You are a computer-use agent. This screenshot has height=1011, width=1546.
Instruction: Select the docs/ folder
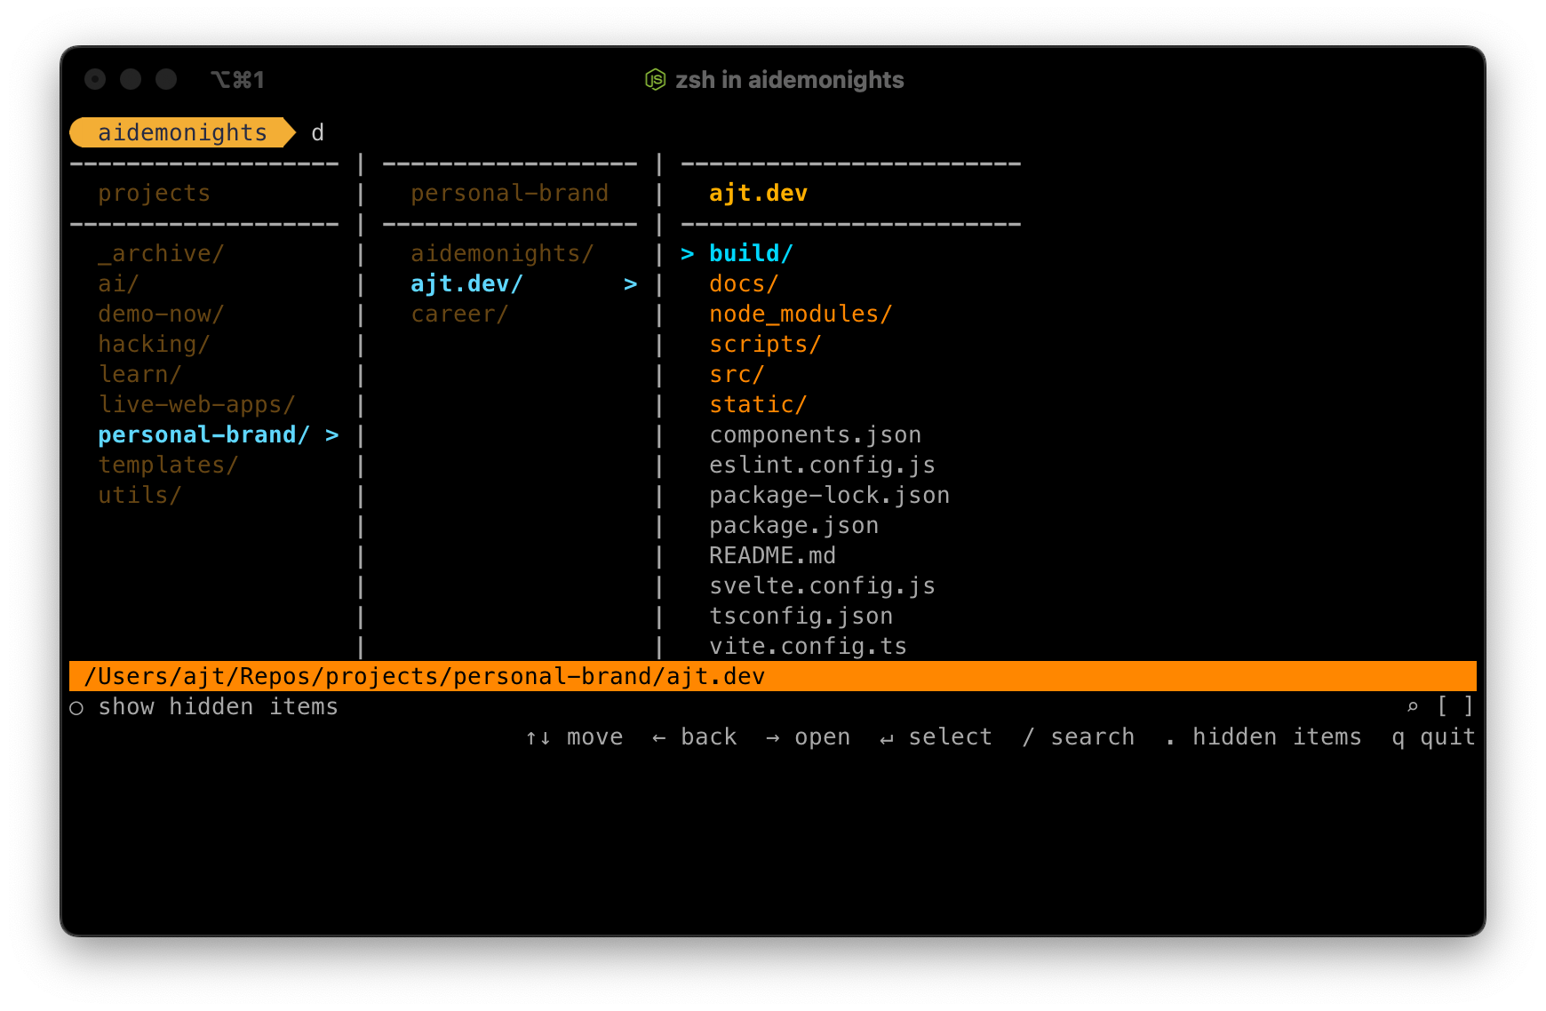click(x=744, y=284)
